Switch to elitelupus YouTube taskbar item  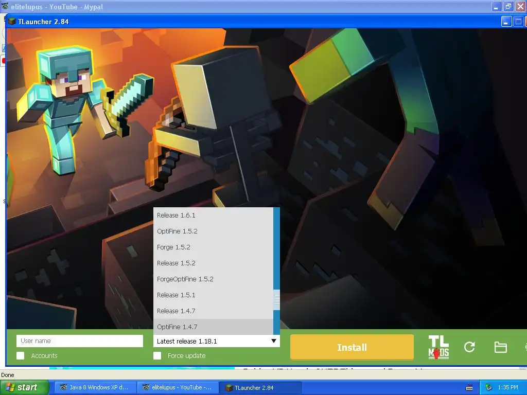point(178,388)
